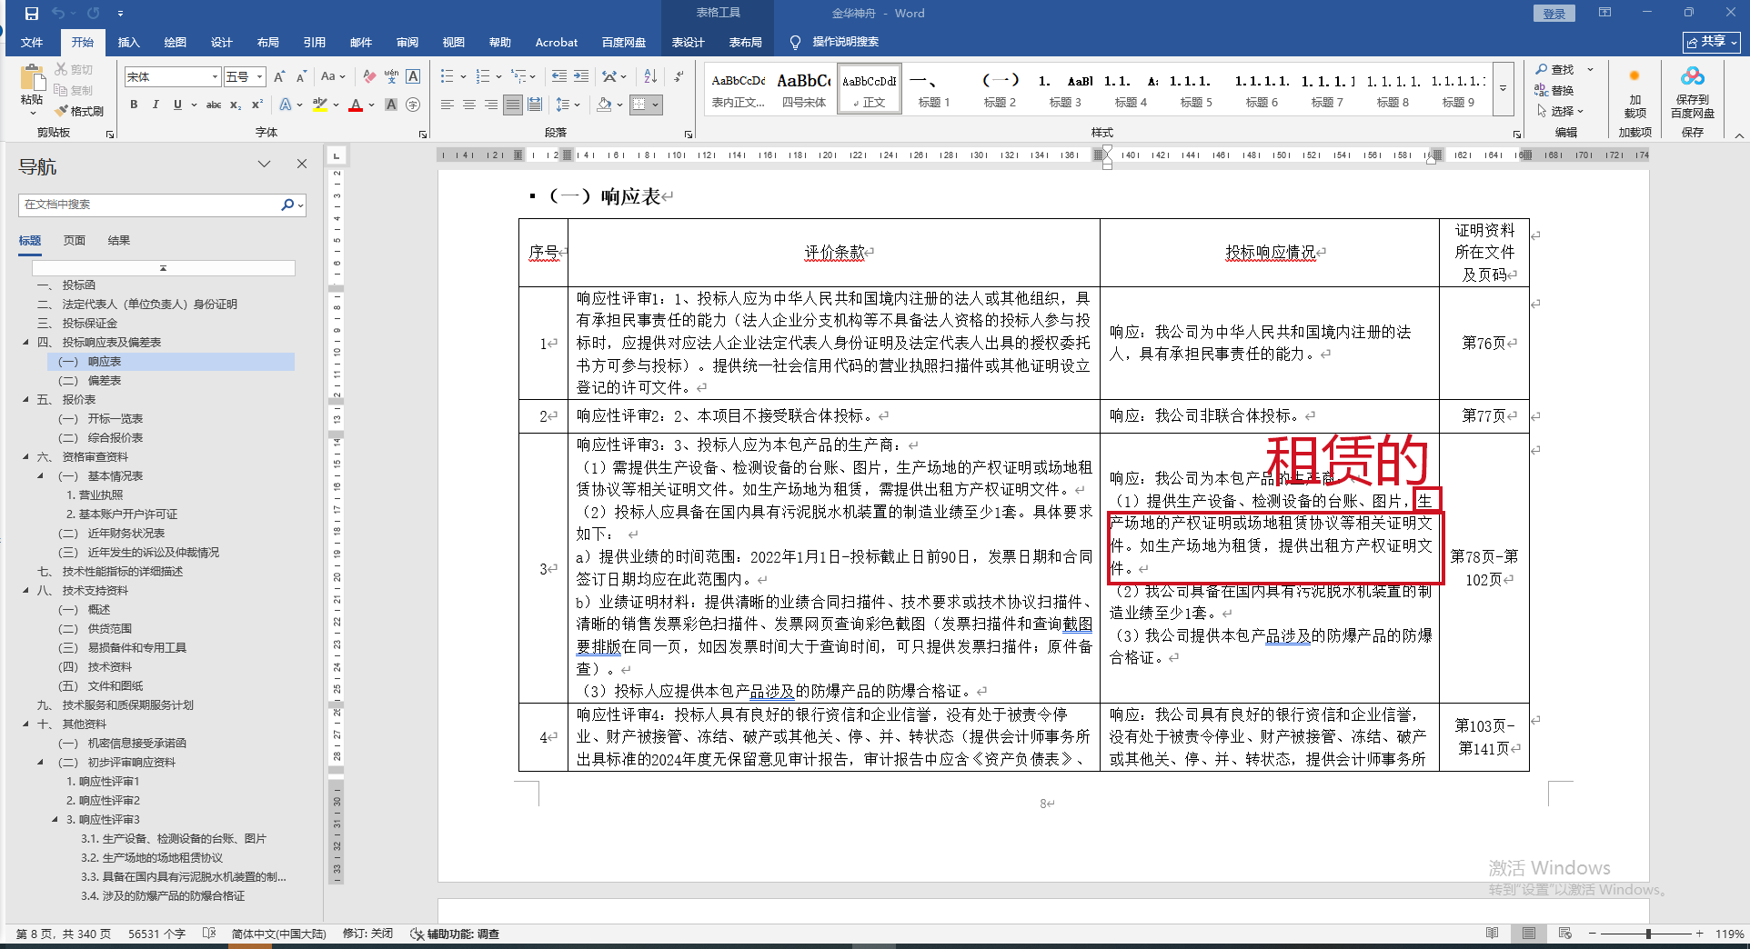Collapse the 八、技术支持资料 heading in navigation
This screenshot has width=1750, height=949.
(x=26, y=591)
